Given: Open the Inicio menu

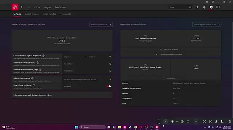Looking at the screenshot, I should coord(37,7).
